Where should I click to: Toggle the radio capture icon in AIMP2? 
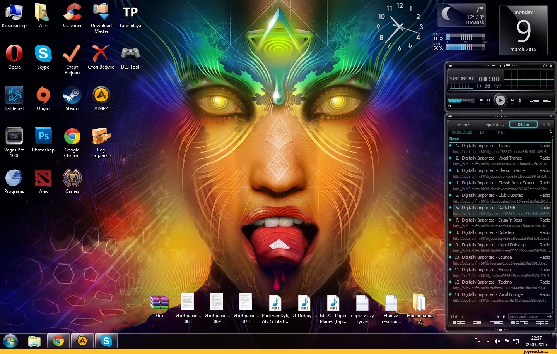coord(497,86)
